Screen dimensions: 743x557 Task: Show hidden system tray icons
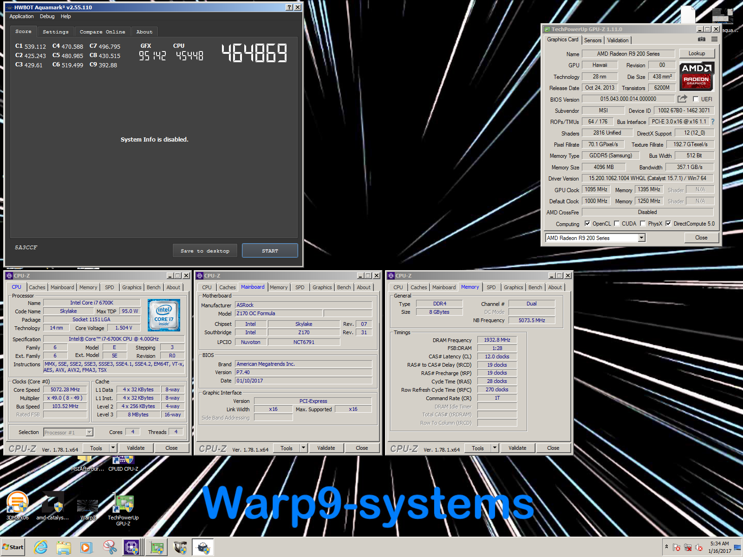point(667,547)
